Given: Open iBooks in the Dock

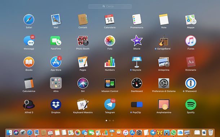Looking at the screenshot, I should tap(119, 132).
